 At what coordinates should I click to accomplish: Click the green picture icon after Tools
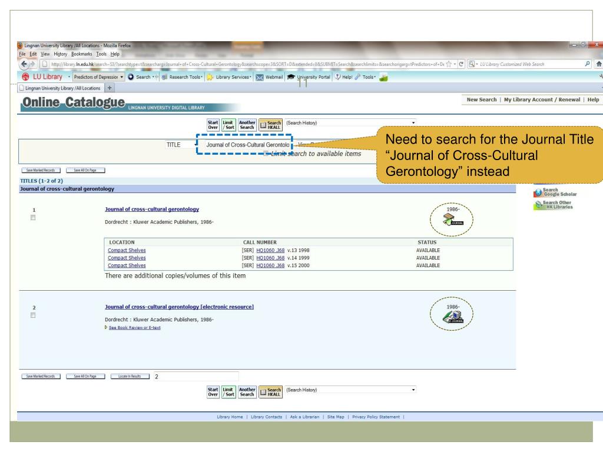click(383, 77)
